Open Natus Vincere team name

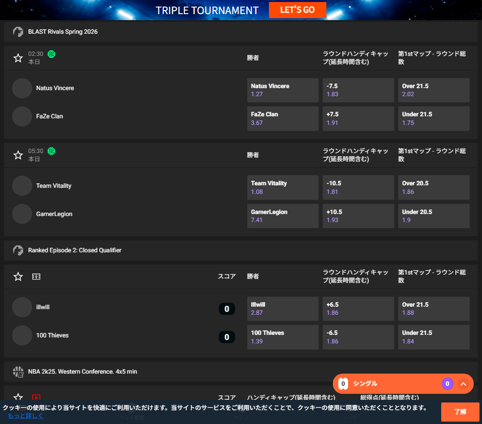click(55, 88)
